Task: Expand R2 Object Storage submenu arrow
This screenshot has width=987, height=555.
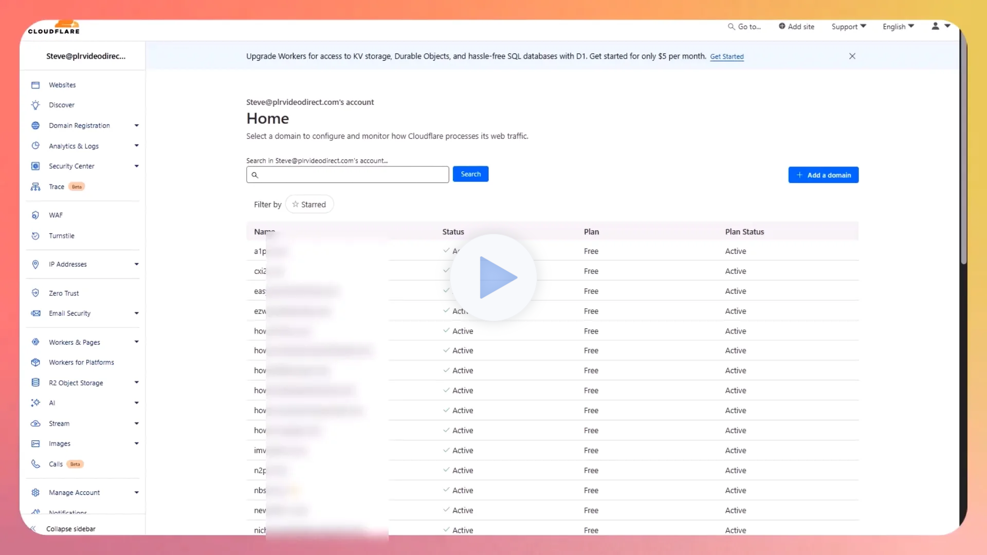Action: pos(137,383)
